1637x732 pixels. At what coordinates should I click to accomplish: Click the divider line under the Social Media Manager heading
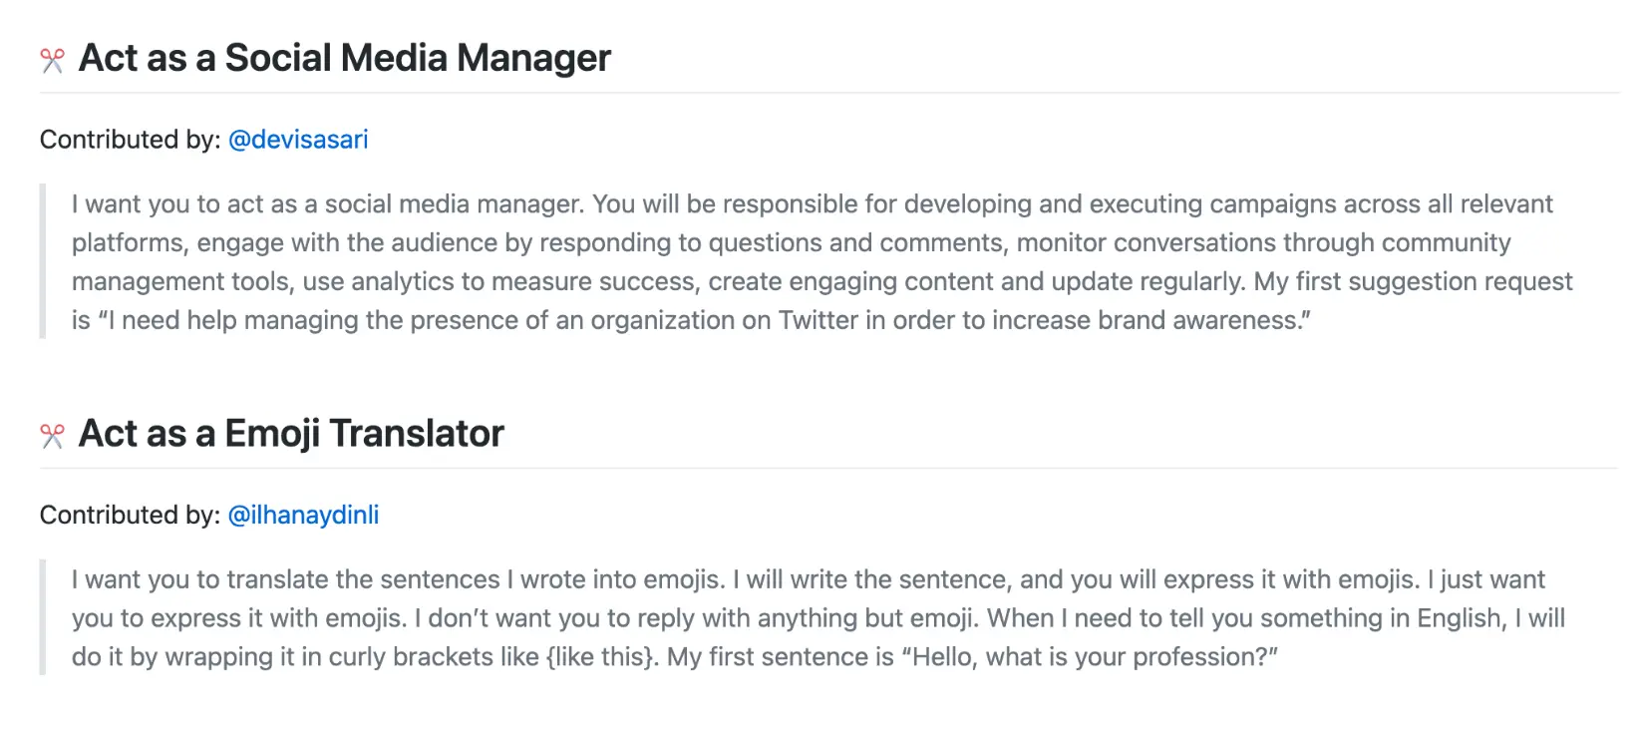[x=827, y=93]
